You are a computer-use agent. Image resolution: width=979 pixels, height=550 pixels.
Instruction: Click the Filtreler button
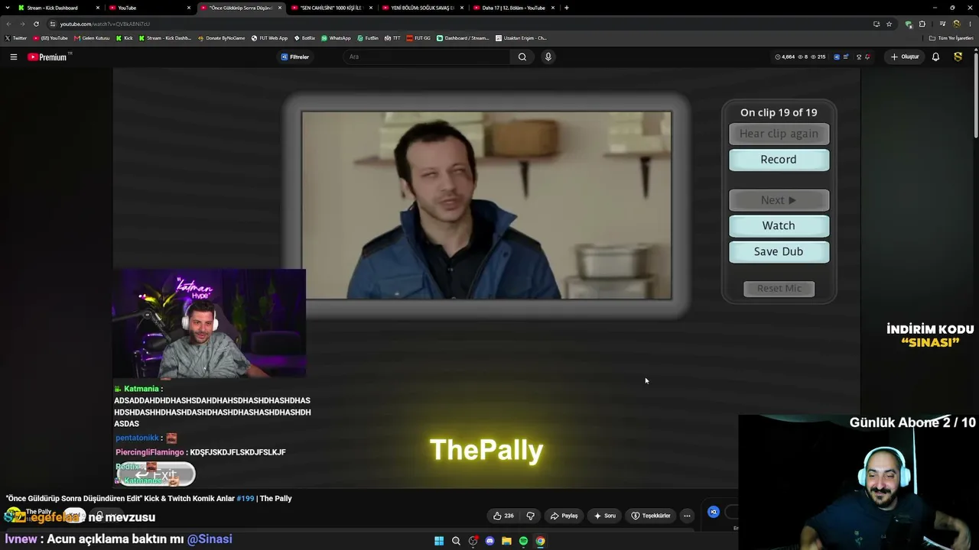(x=294, y=57)
